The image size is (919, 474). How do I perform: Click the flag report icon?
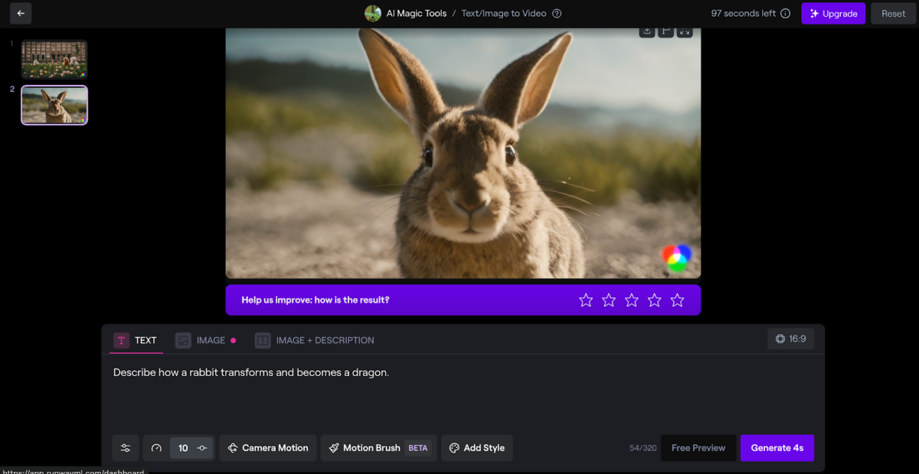click(666, 31)
